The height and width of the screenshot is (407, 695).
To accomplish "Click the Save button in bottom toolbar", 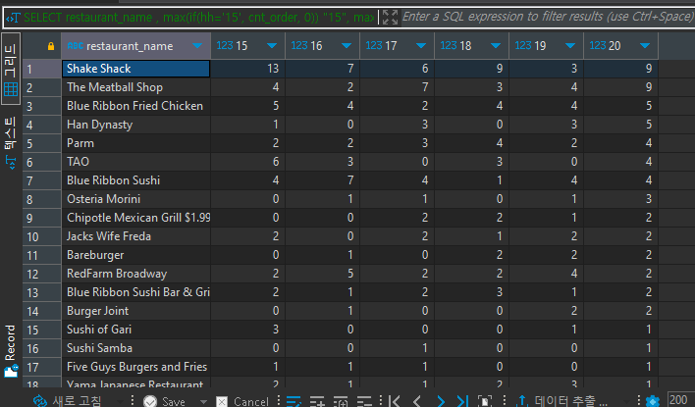I will (165, 401).
